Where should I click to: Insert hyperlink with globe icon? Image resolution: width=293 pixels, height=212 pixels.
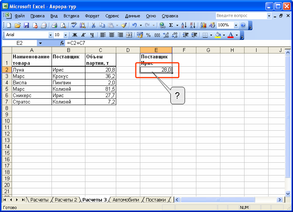[x=162, y=25]
